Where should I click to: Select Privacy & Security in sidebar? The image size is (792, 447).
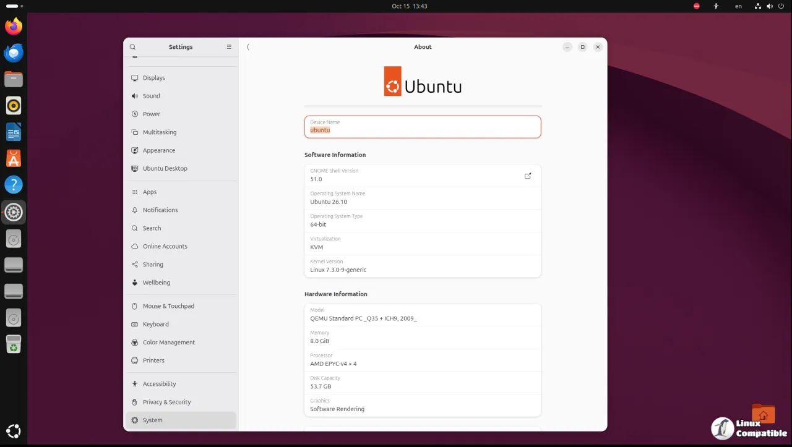point(181,402)
